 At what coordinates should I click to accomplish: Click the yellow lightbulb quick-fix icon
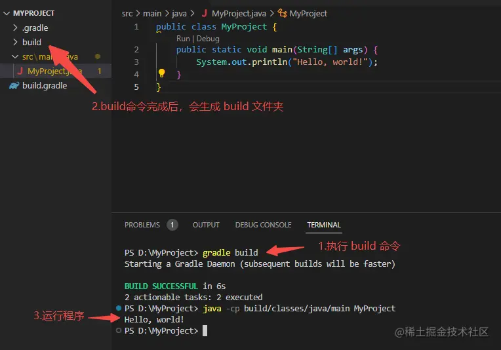[162, 73]
